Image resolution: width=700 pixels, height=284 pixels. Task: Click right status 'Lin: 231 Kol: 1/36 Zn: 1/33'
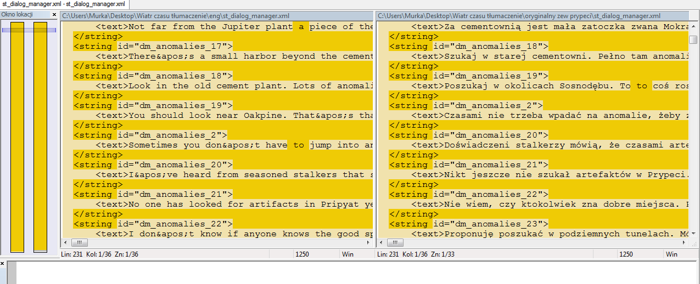point(415,254)
